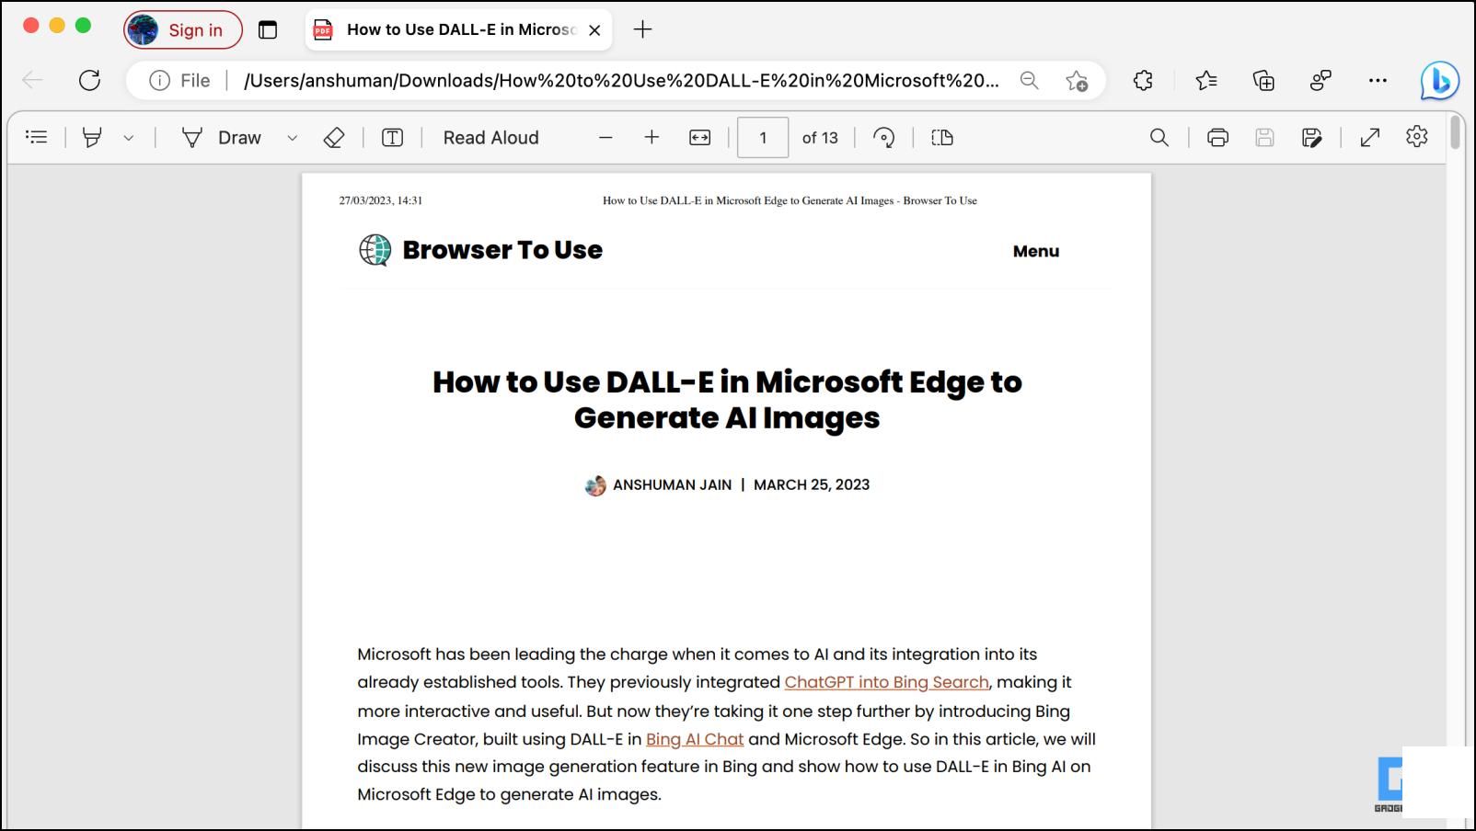Go back to previous page
This screenshot has width=1476, height=831.
click(x=32, y=81)
